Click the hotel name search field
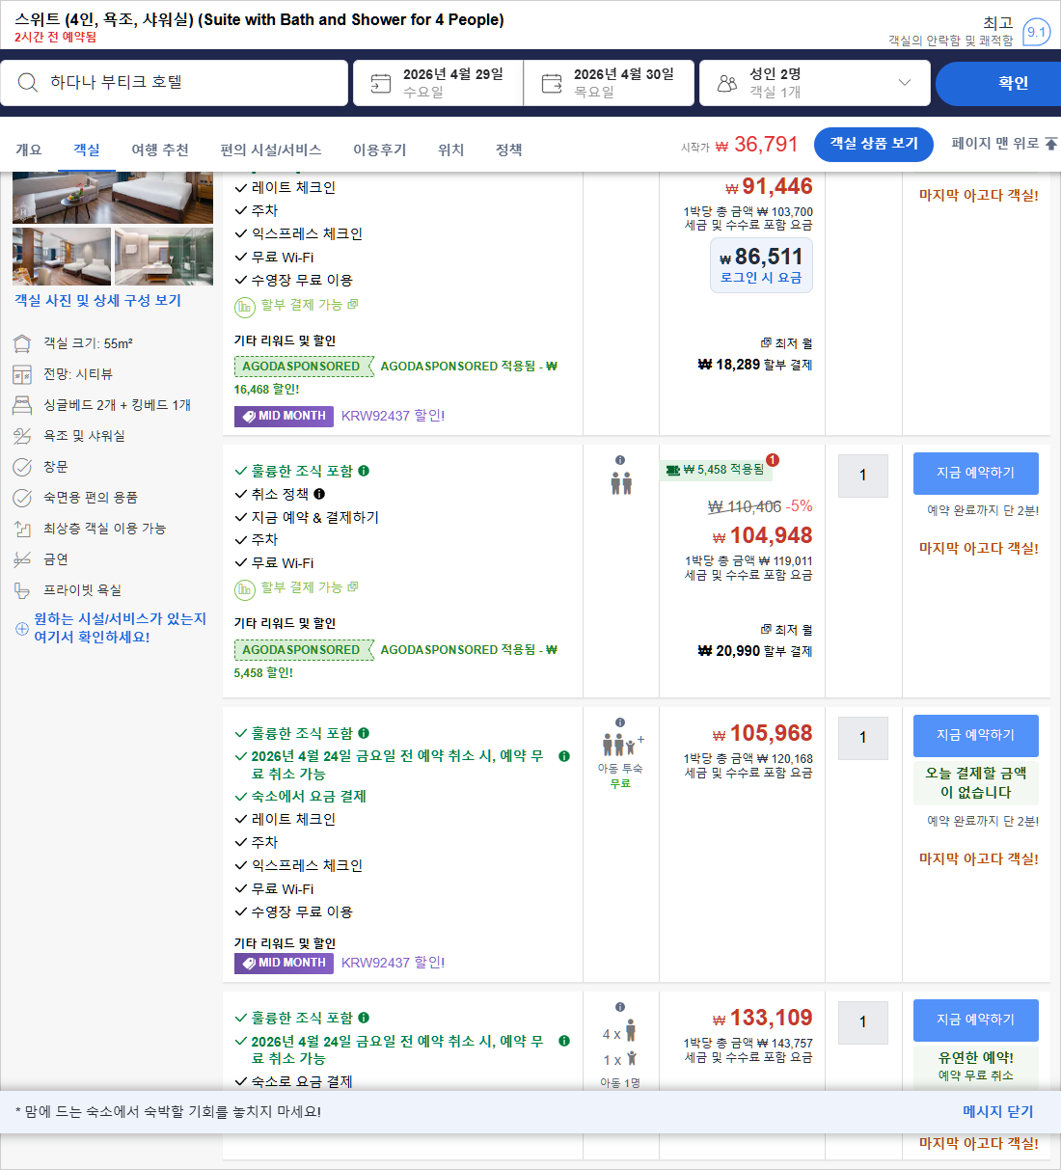Image resolution: width=1061 pixels, height=1170 pixels. (174, 83)
